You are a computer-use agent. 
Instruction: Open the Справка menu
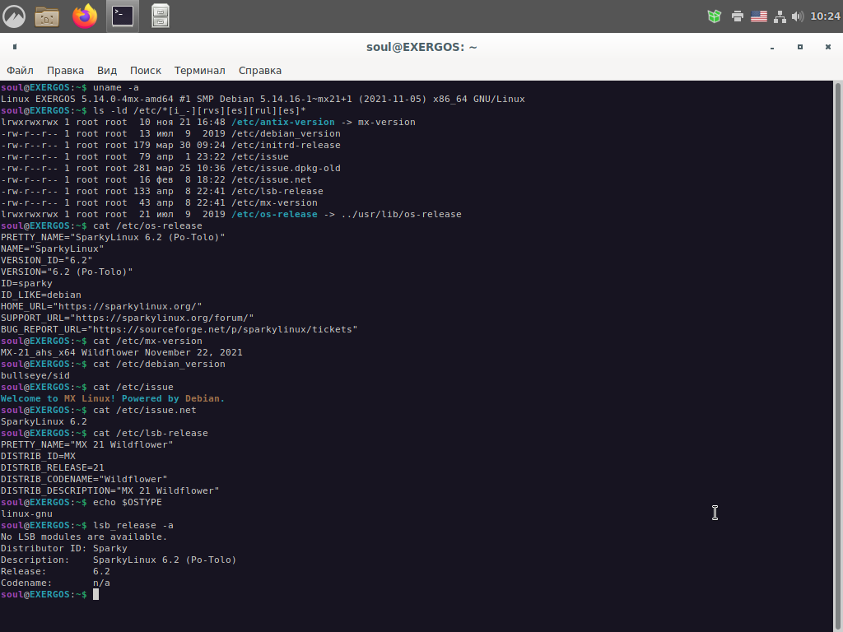(259, 71)
